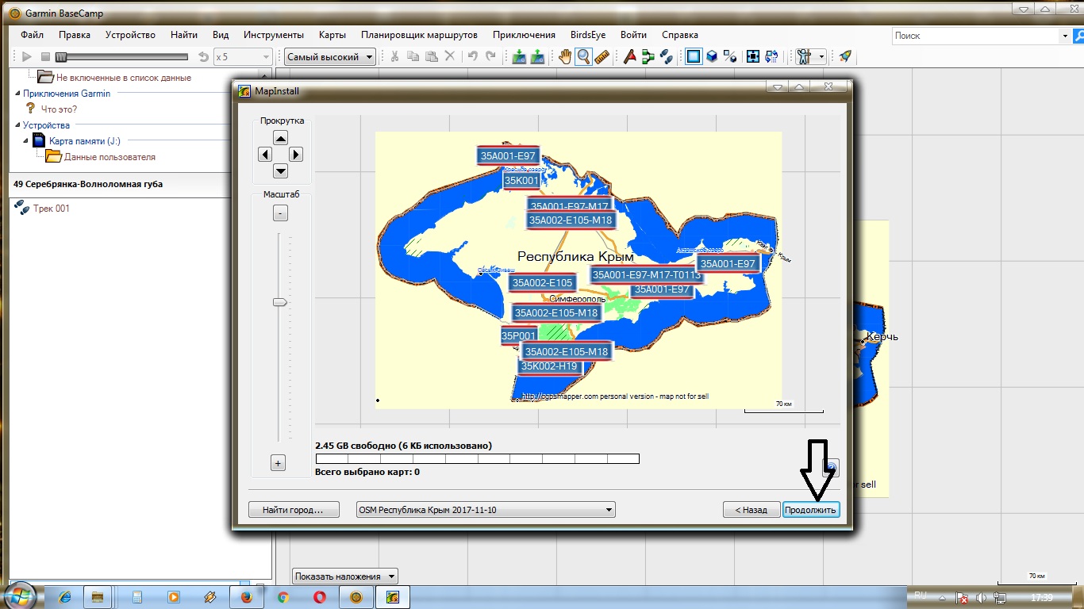Click the Delete X icon in the toolbar

pyautogui.click(x=450, y=56)
